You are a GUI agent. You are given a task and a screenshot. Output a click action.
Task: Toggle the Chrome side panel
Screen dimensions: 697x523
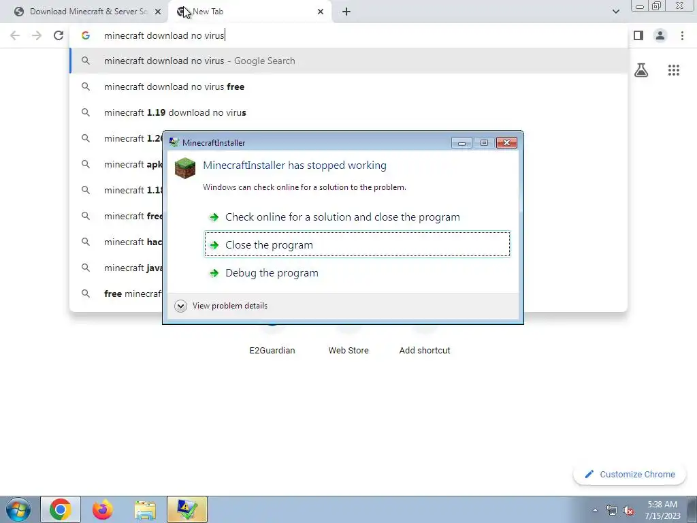pyautogui.click(x=638, y=35)
